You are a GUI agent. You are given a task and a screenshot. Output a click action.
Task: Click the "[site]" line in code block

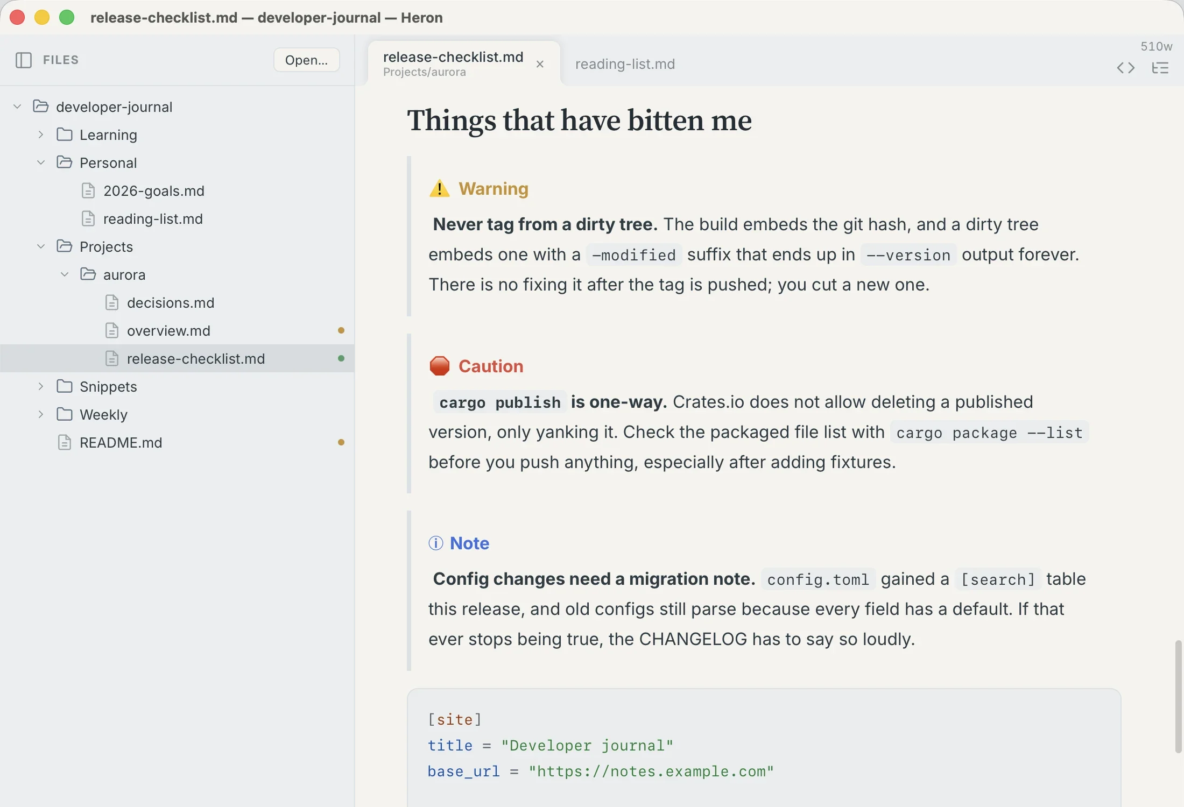point(455,719)
